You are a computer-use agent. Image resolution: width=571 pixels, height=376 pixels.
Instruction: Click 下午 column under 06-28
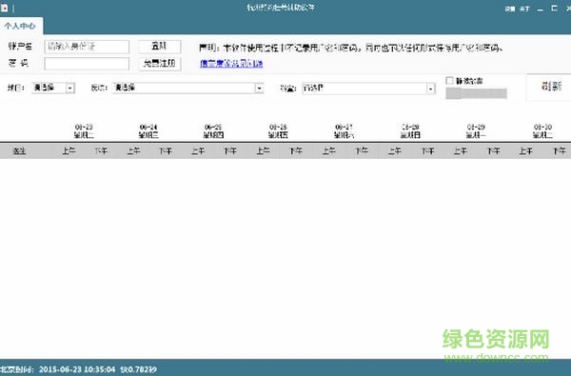point(427,150)
